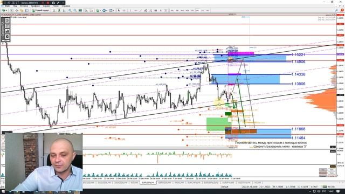This screenshot has height=194, width=345.
Task: Open the Data Window icon
Action: 17,10
